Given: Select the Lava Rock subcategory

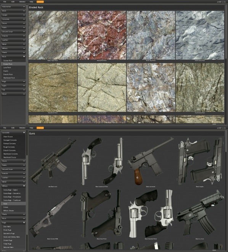Looking at the screenshot, I should point(13,68).
